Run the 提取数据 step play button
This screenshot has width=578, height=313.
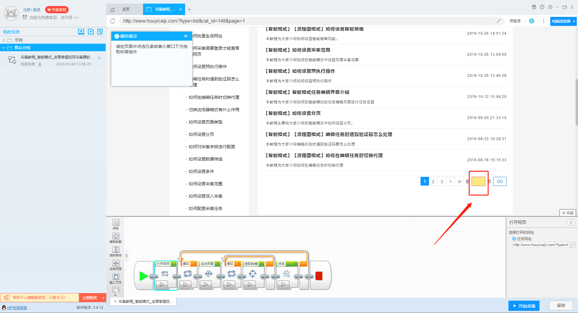(250, 284)
